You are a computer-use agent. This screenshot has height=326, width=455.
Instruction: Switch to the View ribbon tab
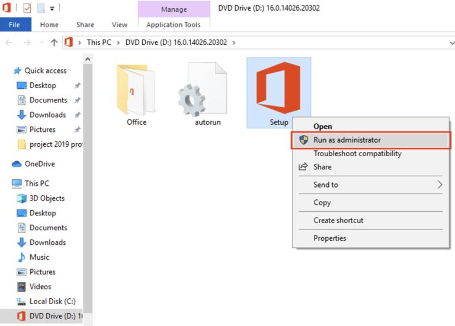pyautogui.click(x=120, y=25)
